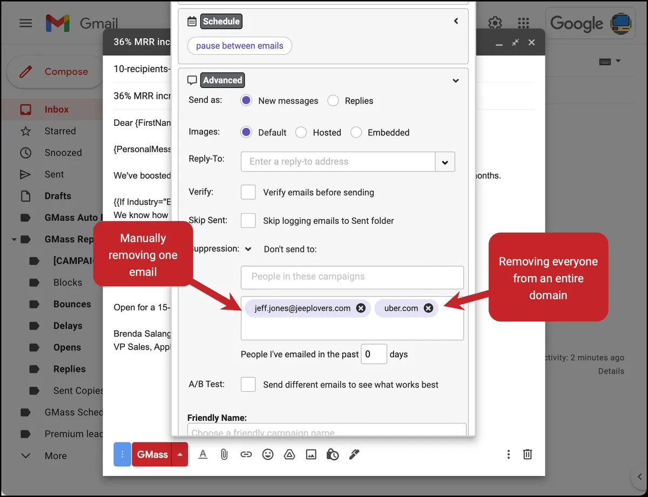
Task: Close the compose window with X
Action: click(x=532, y=42)
